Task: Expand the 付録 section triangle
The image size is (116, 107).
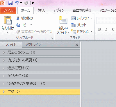Action: pyautogui.click(x=4, y=92)
